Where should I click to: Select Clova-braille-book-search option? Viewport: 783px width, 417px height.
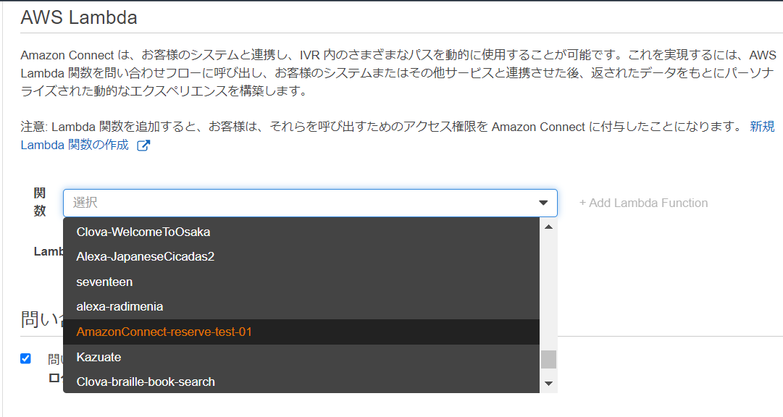(301, 382)
